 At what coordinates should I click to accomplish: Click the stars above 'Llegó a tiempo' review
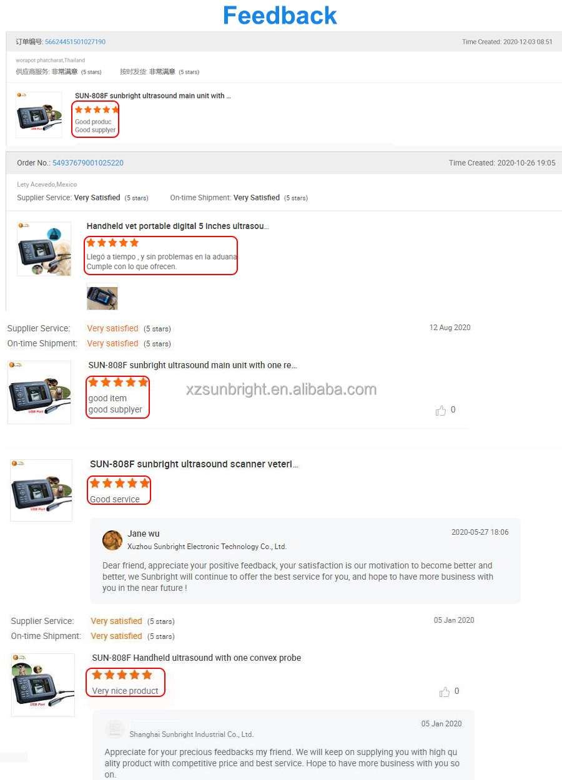(x=112, y=243)
